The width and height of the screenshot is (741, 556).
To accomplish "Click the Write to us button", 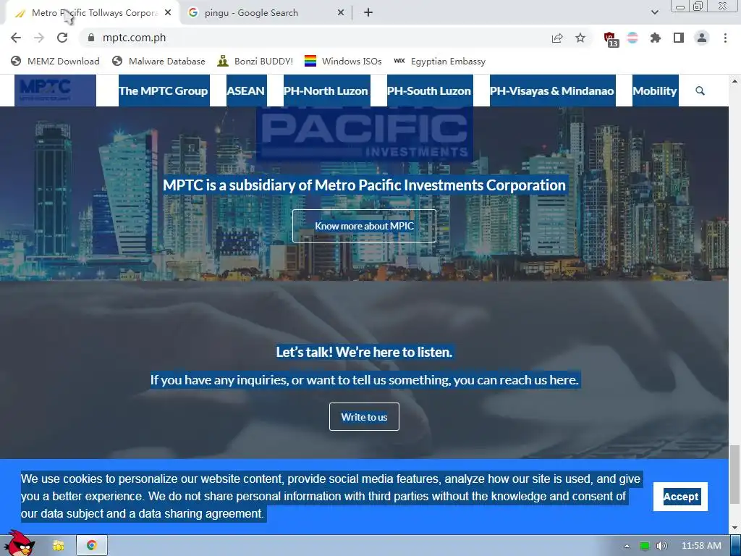I will pos(365,417).
